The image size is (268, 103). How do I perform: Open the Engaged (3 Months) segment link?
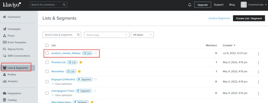(63, 79)
